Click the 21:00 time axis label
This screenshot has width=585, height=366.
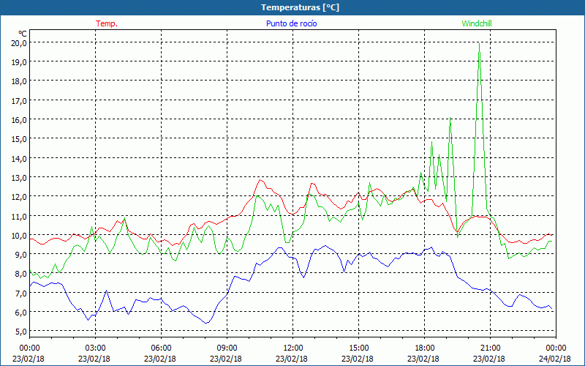point(490,348)
